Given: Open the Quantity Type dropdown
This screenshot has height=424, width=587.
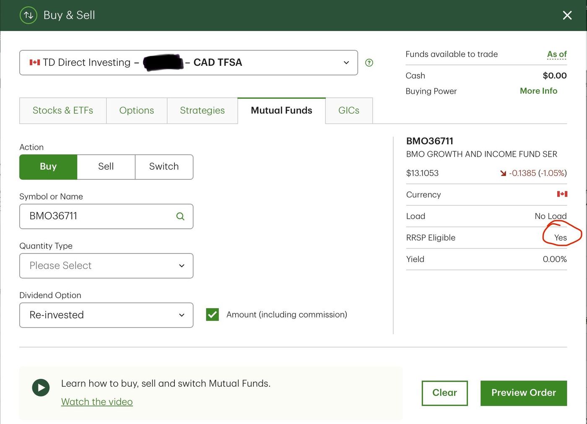Looking at the screenshot, I should point(106,266).
